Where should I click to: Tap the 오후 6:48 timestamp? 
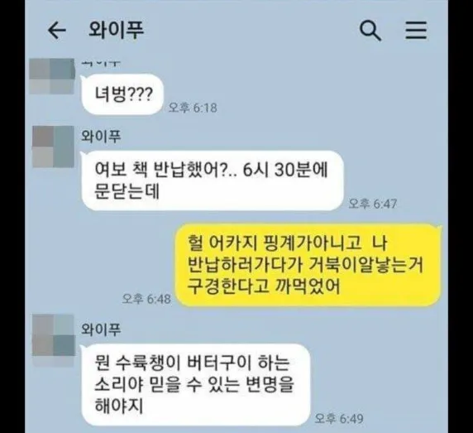coord(146,299)
